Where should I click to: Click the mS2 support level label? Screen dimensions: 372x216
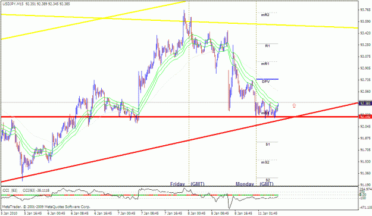pyautogui.click(x=265, y=162)
